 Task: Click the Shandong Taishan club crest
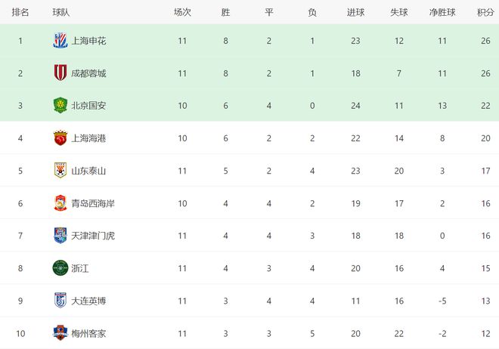click(x=60, y=171)
